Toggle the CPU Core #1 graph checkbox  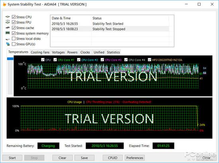tap(55, 60)
